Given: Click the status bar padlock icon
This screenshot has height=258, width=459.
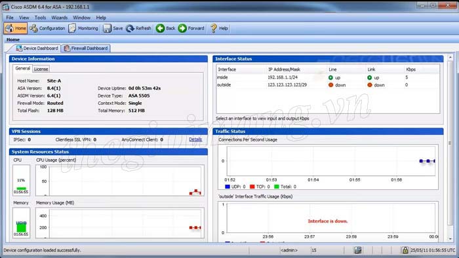Looking at the screenshot, I should click(x=405, y=250).
